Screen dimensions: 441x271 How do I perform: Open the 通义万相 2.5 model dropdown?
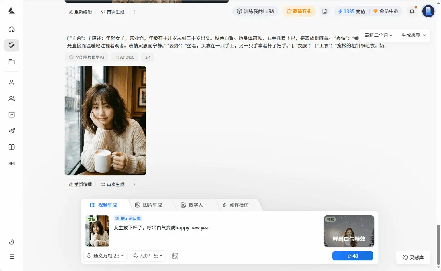(105, 255)
